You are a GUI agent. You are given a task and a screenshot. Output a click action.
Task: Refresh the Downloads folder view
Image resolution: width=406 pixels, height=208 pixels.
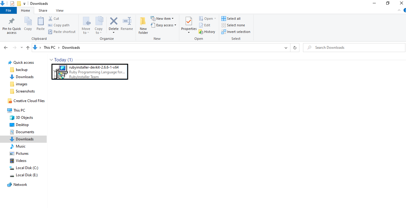coord(295,48)
